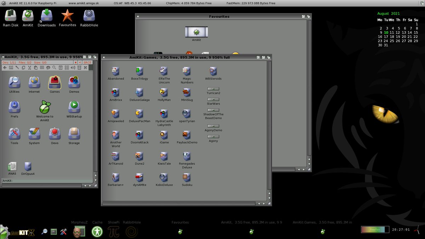
Task: Click the scissors cut icon in lister toolbar
Action: coord(30,68)
